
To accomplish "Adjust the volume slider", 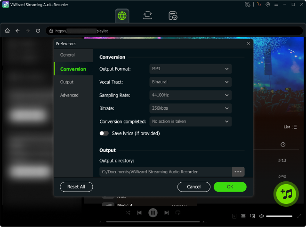I will pos(279,216).
